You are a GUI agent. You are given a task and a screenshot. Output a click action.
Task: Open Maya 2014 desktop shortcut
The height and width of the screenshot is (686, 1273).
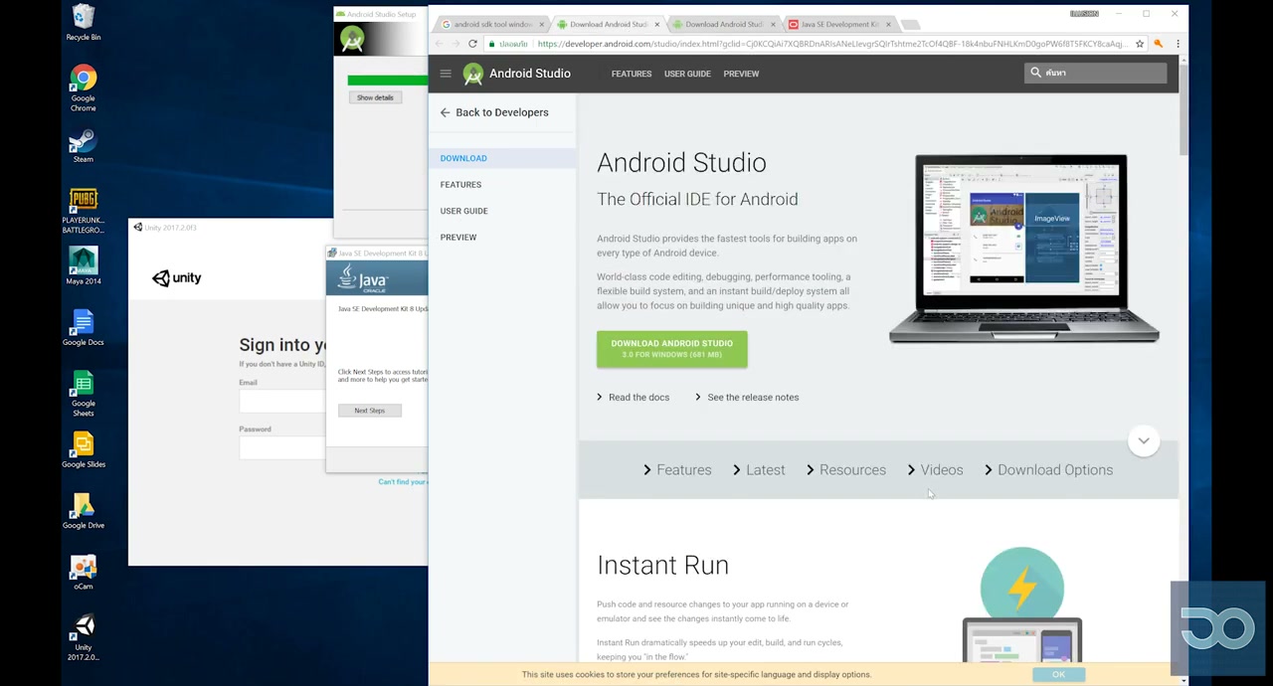(83, 266)
